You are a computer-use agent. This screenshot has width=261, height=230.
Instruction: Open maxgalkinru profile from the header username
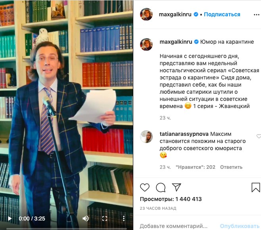[175, 14]
